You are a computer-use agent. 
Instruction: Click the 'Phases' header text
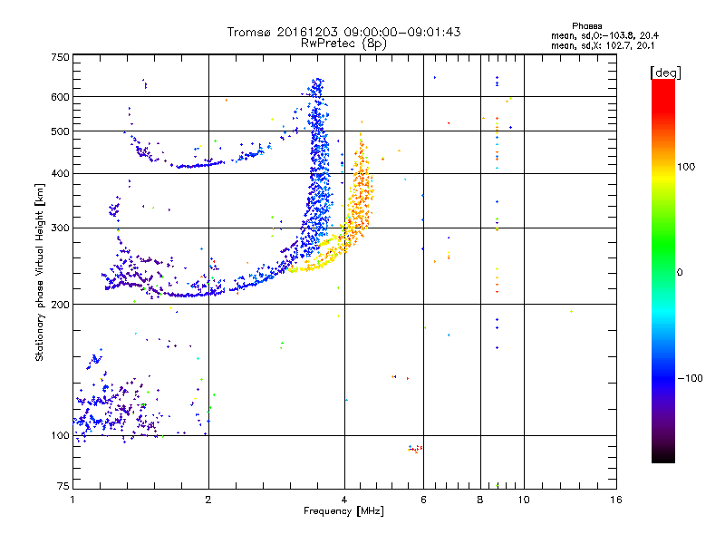[586, 26]
